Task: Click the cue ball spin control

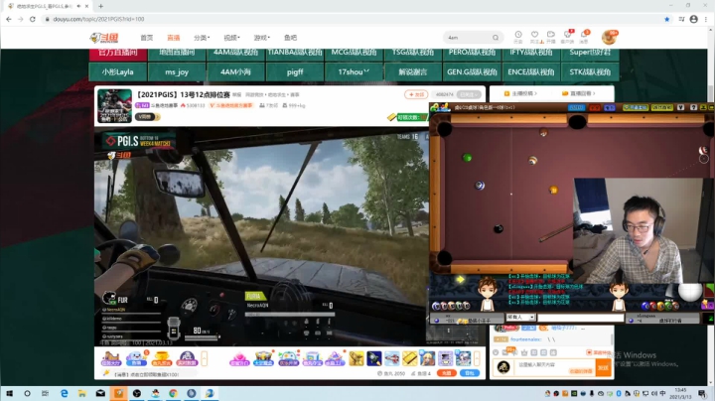Action: pyautogui.click(x=690, y=291)
